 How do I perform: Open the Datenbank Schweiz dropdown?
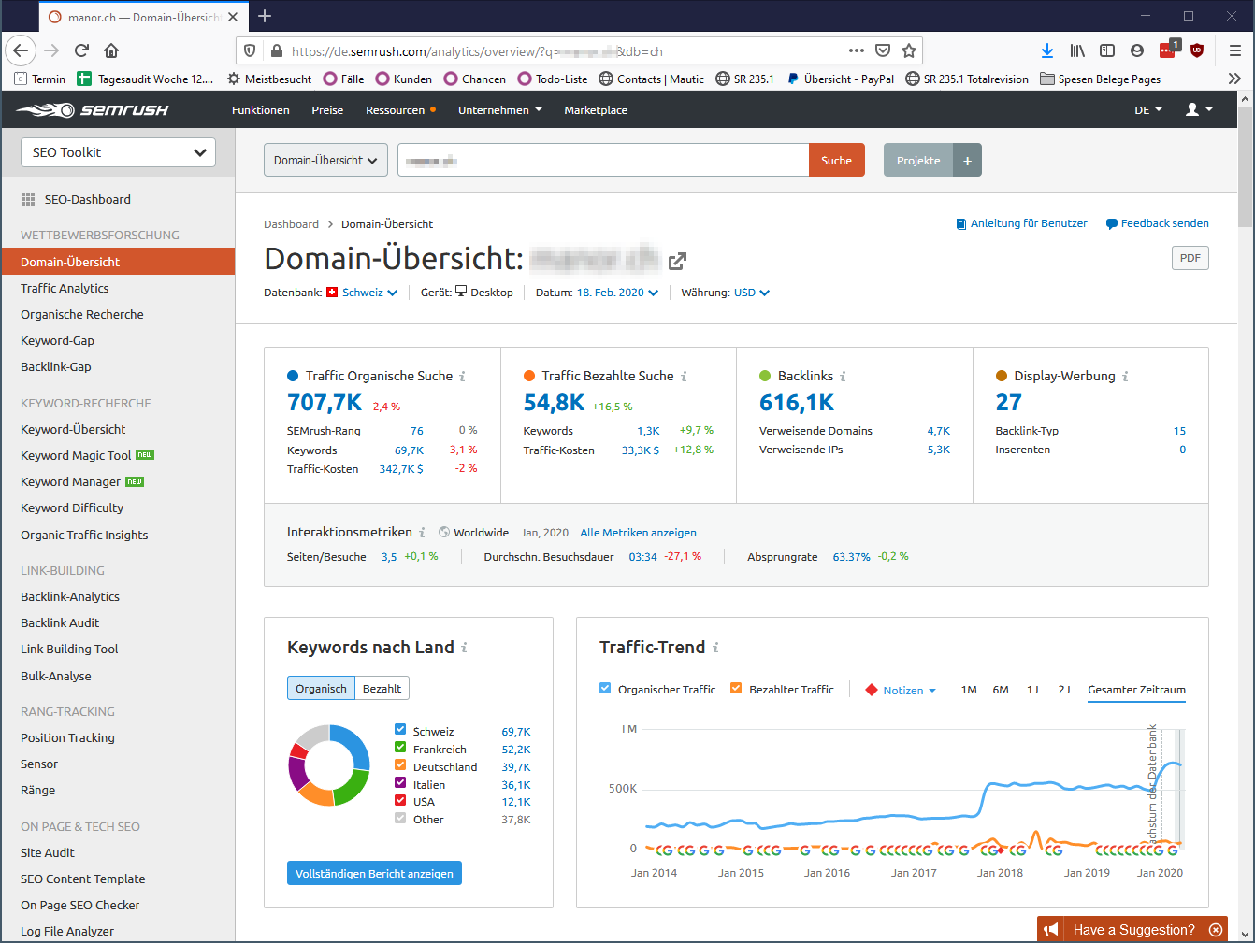tap(368, 293)
